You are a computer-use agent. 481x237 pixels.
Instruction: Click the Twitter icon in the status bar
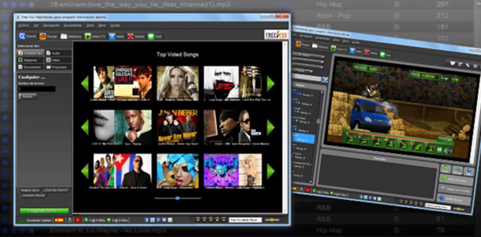point(152,220)
